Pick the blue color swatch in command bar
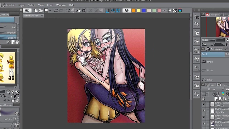229x129 pixels. click(x=144, y=10)
